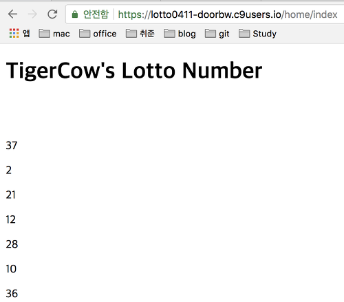Click the browser back arrow
Viewport: 344px width, 302px height.
[12, 14]
